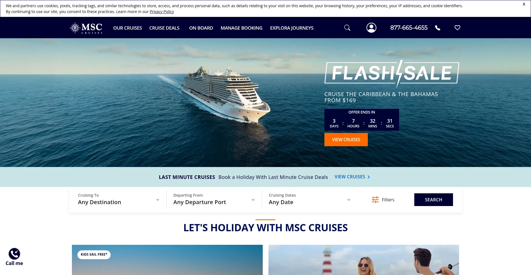This screenshot has height=275, width=531.
Task: Click the MSC Cruises logo
Action: pyautogui.click(x=86, y=28)
